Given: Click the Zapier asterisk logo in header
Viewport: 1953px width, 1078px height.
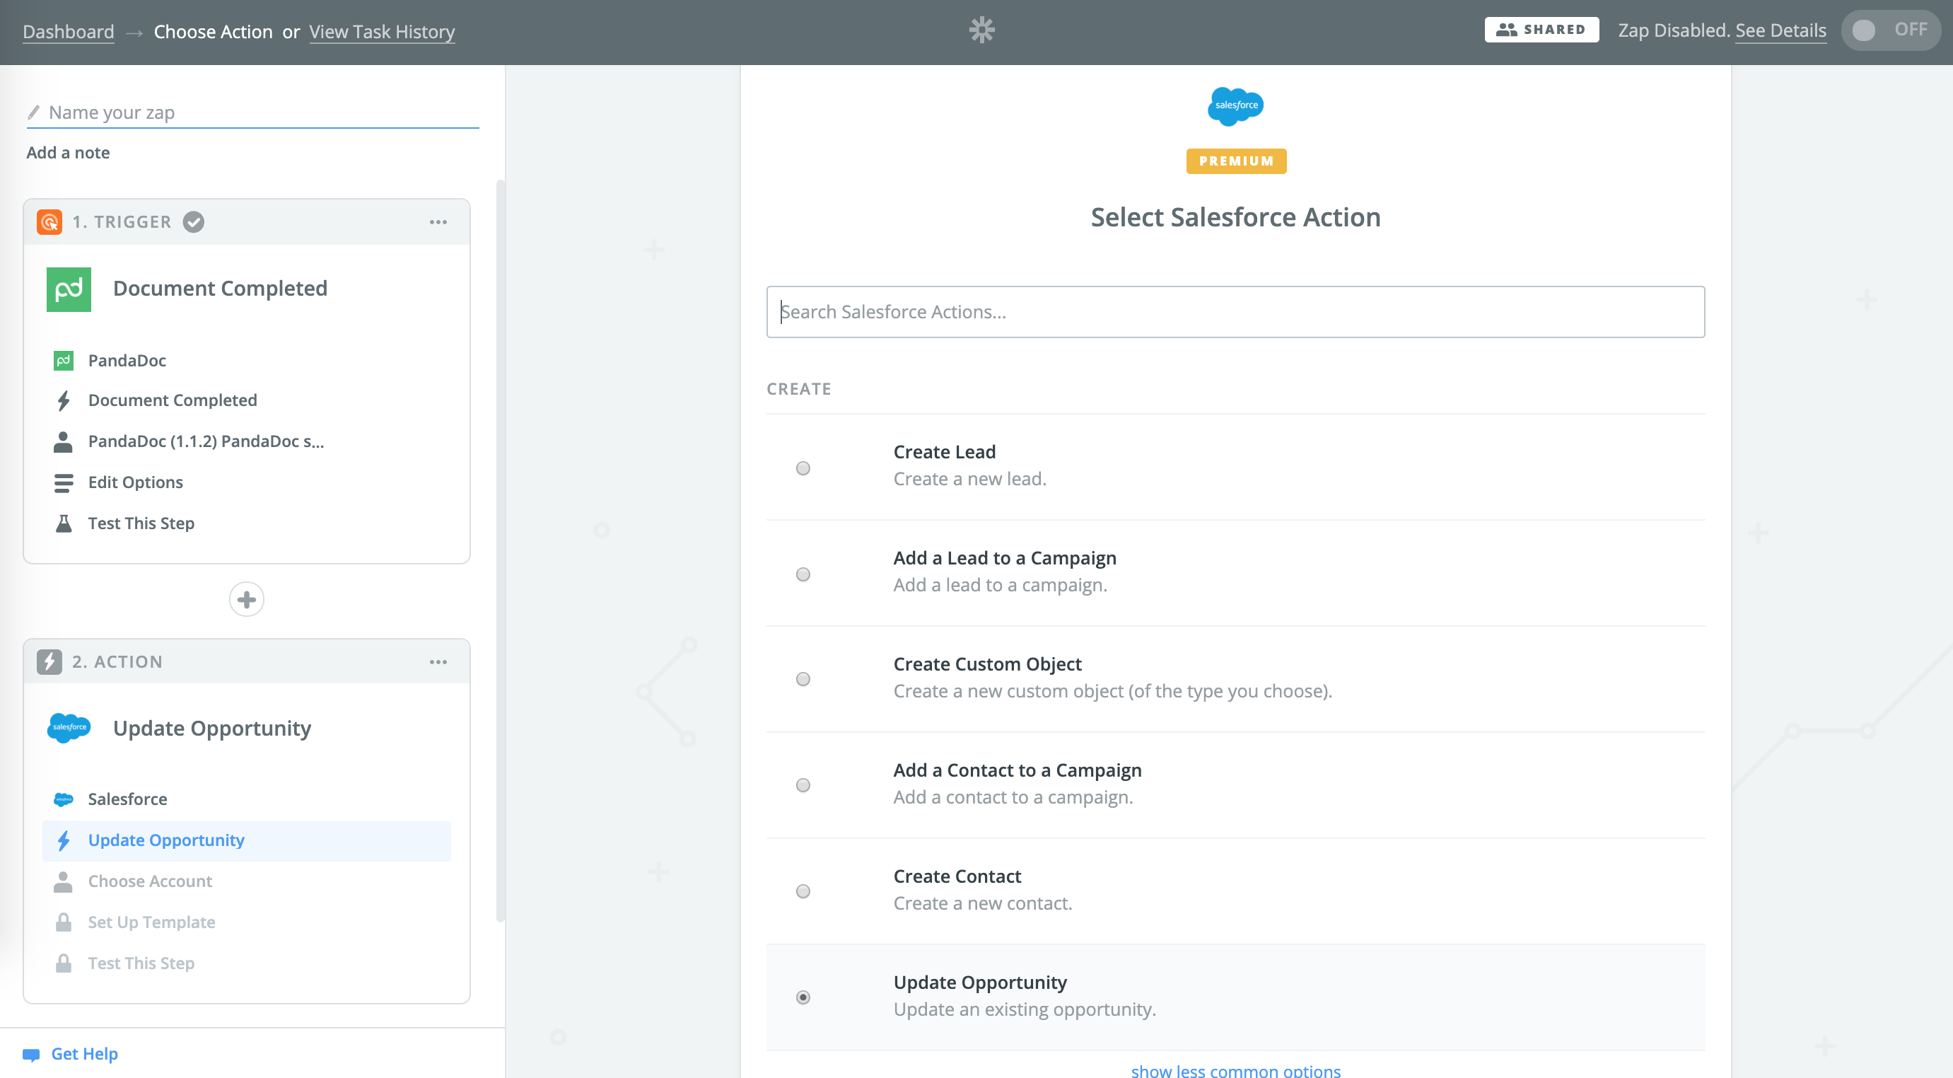Looking at the screenshot, I should pos(981,30).
